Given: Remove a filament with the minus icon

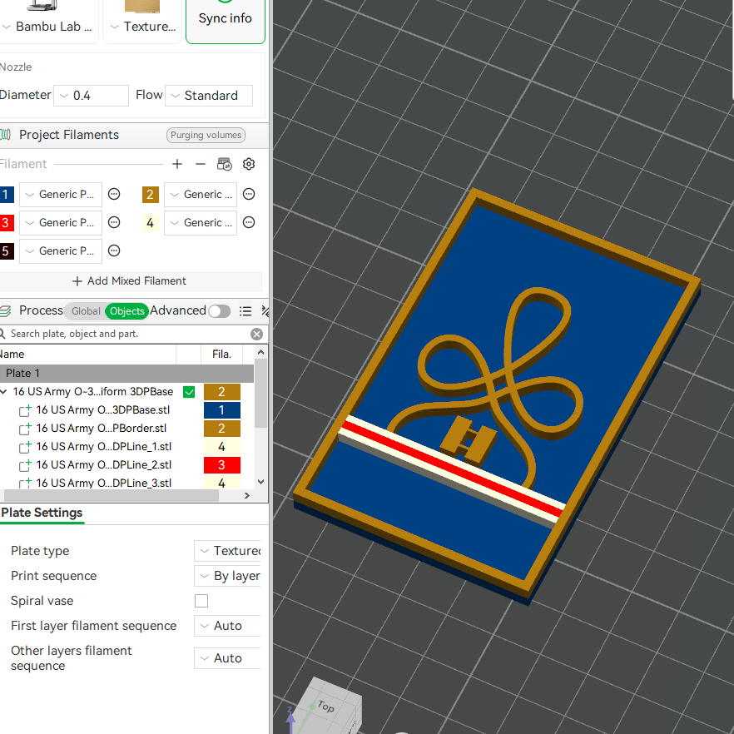Looking at the screenshot, I should point(201,164).
